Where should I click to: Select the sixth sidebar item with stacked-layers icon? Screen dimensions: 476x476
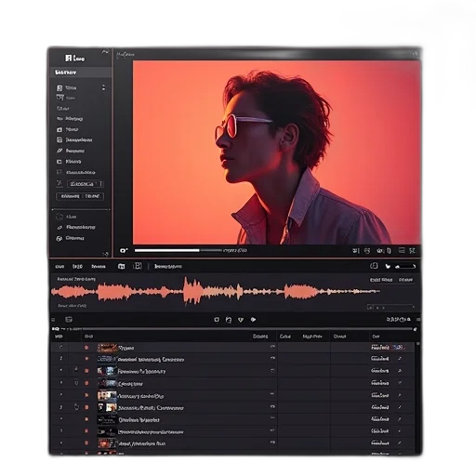[74, 140]
